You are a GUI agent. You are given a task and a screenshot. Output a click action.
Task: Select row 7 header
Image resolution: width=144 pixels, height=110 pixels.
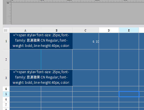click(6, 105)
